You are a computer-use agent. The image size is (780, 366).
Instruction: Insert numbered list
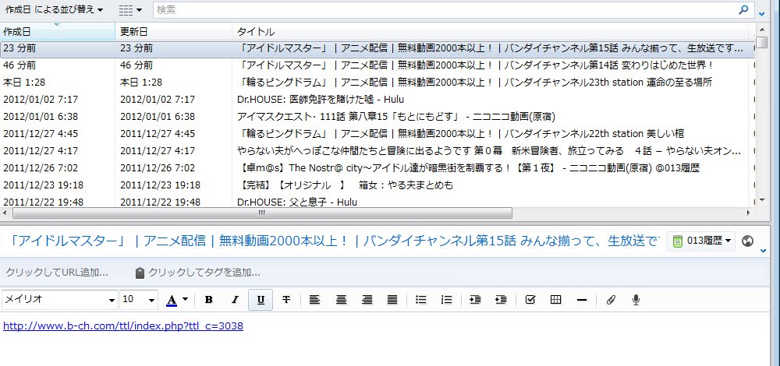447,300
